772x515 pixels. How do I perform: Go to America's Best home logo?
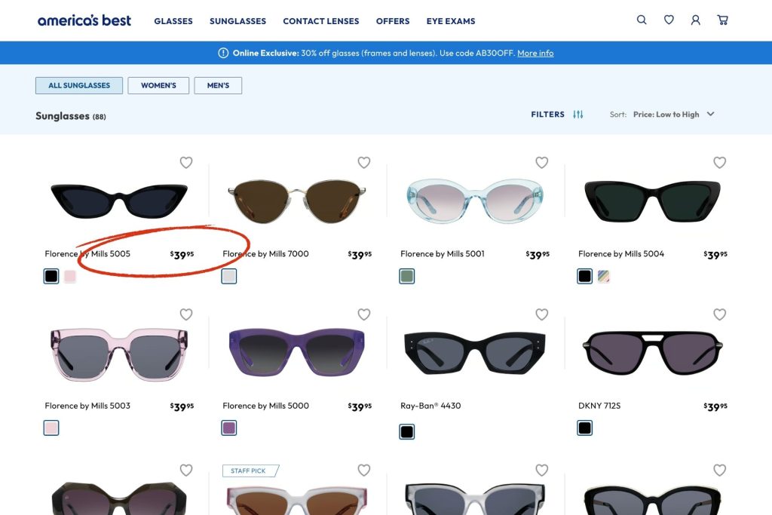[84, 20]
